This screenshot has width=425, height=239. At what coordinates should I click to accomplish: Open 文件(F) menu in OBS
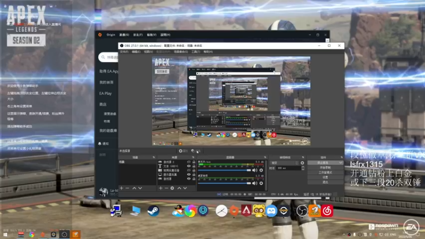click(124, 52)
